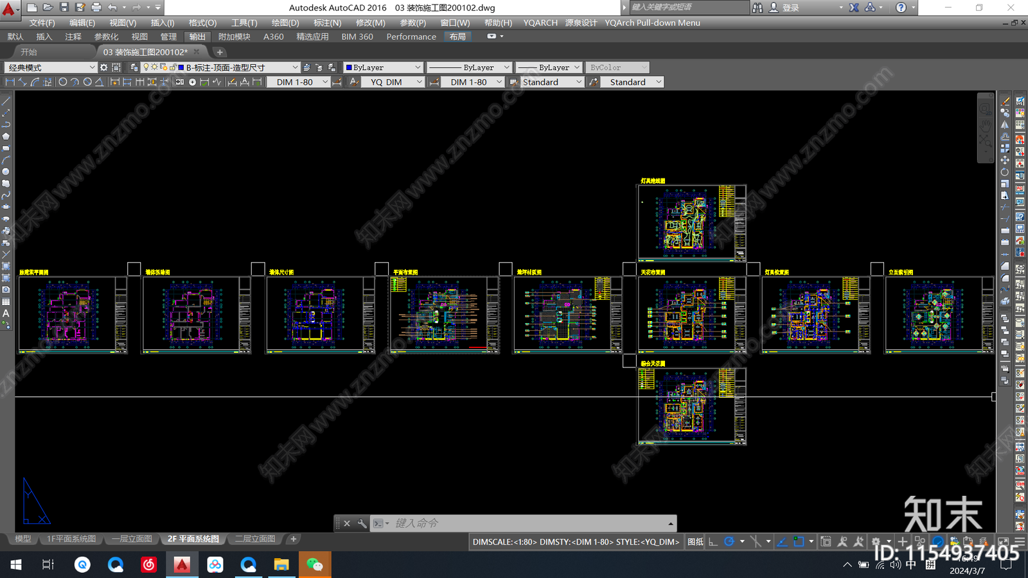
Task: Open the ByLayer color control swatch
Action: pos(383,67)
